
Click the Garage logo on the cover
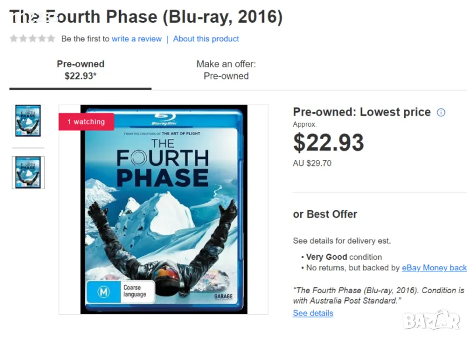pyautogui.click(x=224, y=297)
